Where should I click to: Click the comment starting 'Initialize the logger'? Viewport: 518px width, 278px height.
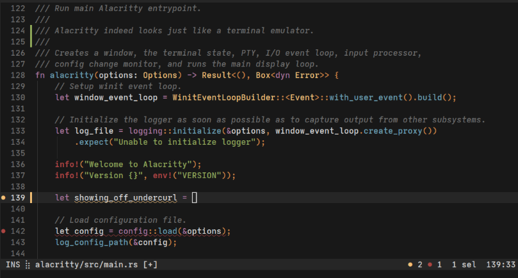pyautogui.click(x=270, y=120)
